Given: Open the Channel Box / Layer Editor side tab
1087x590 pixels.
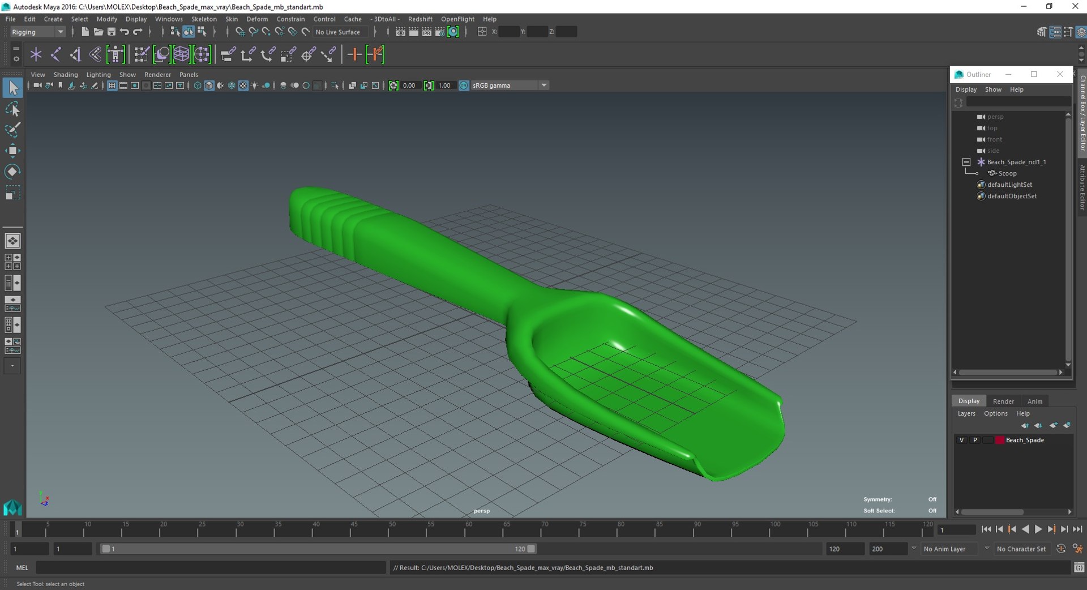Looking at the screenshot, I should (x=1082, y=113).
